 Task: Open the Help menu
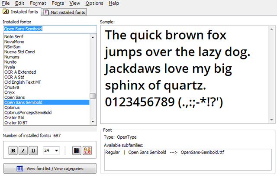pos(114,3)
